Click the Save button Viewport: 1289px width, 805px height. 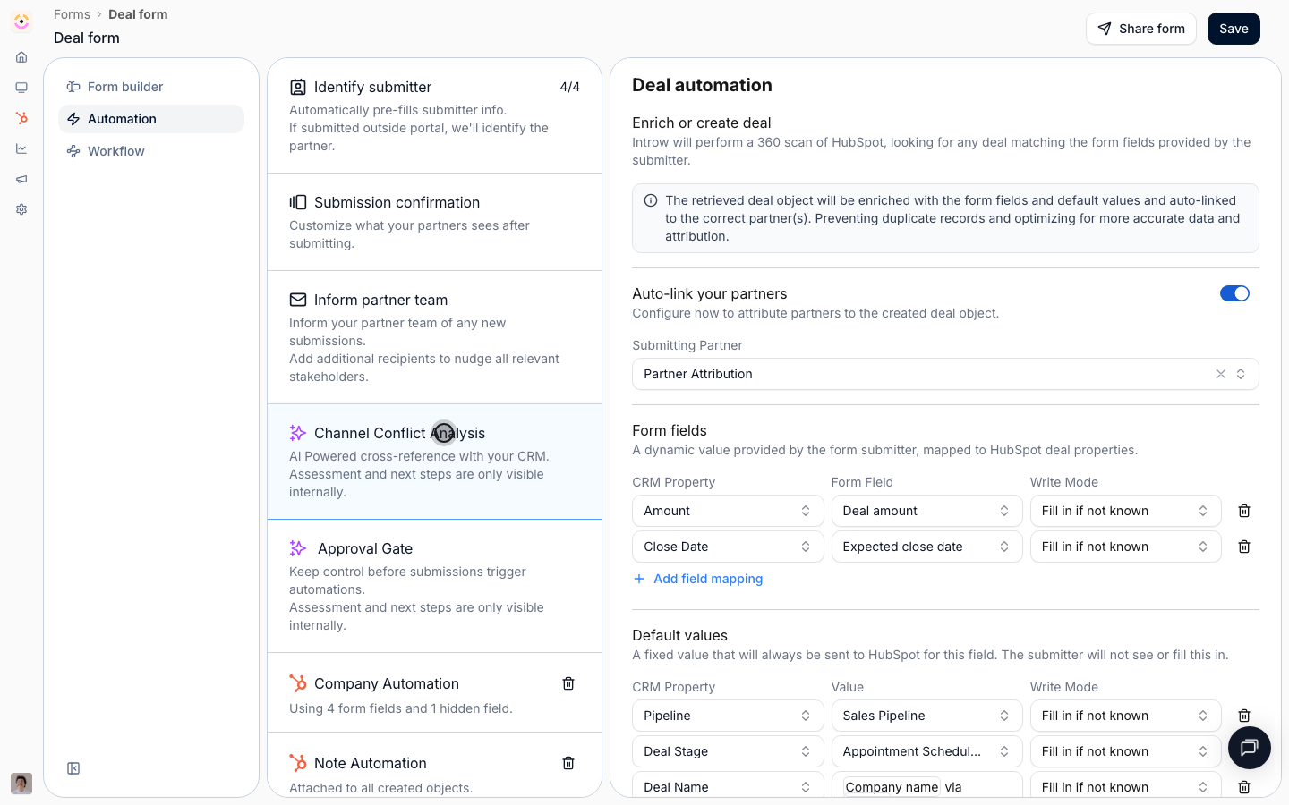pyautogui.click(x=1234, y=29)
